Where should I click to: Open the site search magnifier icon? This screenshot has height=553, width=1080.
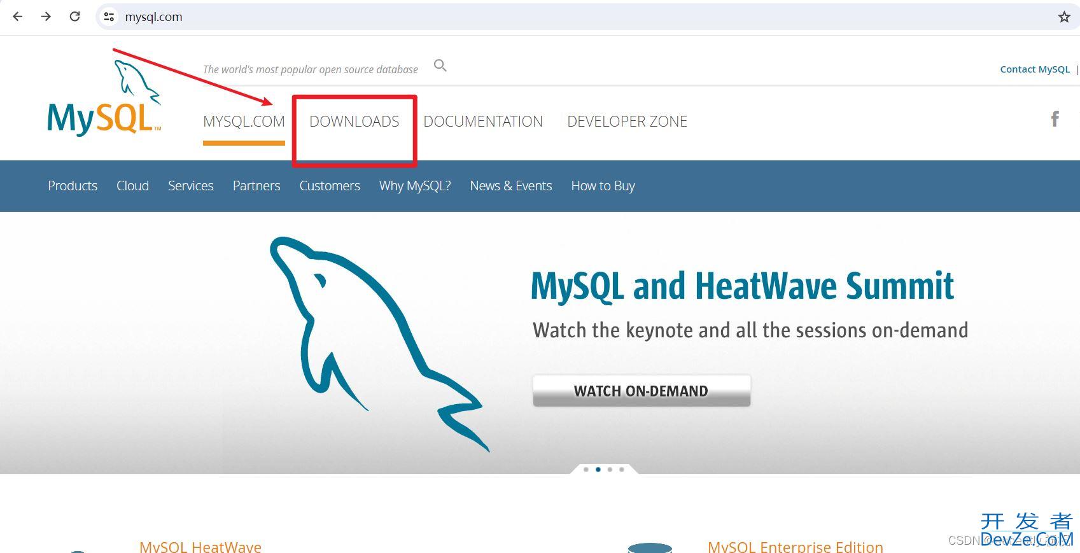tap(440, 66)
